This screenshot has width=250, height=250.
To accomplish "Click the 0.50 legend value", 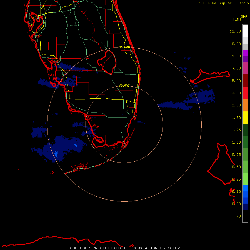I will 236,167.
